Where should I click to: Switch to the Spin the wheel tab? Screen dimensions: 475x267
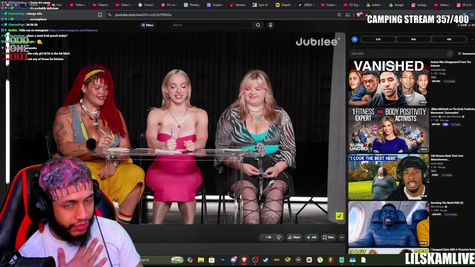tap(261, 5)
